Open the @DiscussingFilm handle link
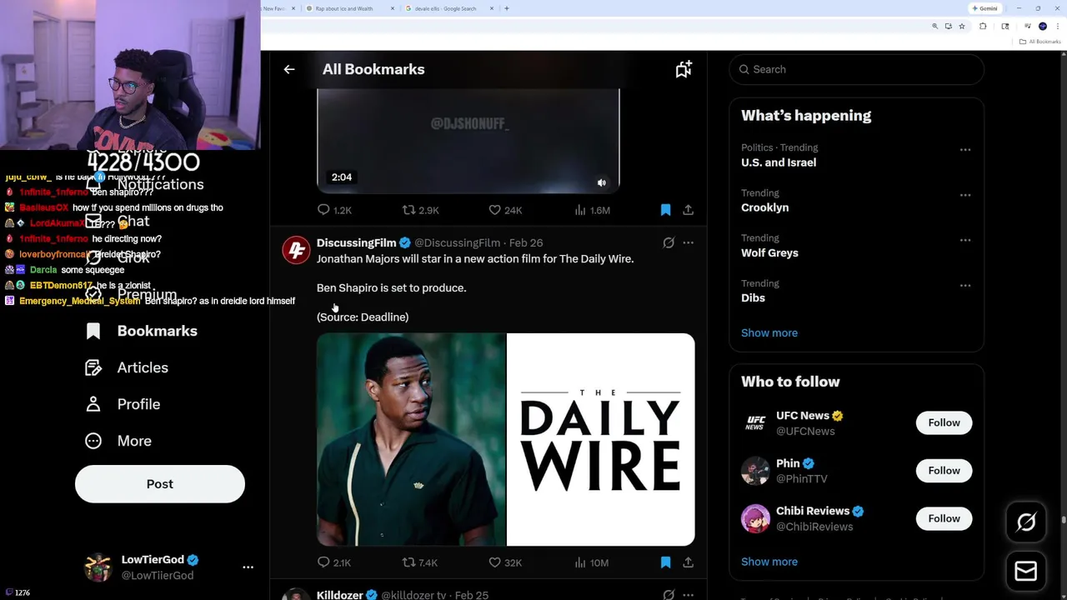The width and height of the screenshot is (1067, 600). click(x=457, y=242)
